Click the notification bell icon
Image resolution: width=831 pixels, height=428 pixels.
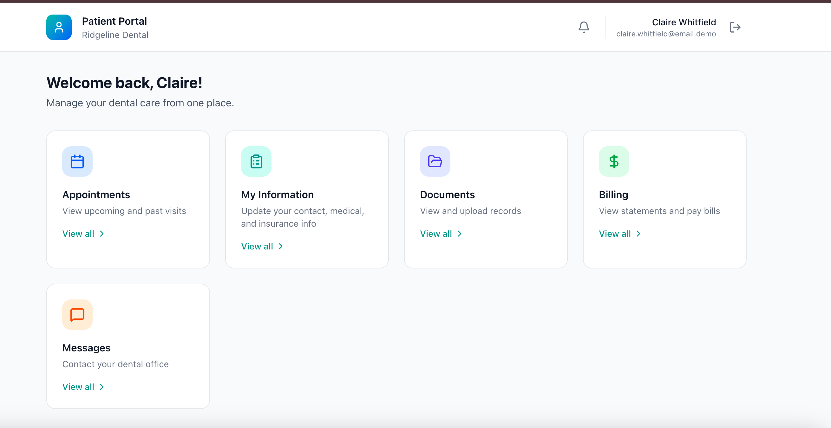coord(584,27)
